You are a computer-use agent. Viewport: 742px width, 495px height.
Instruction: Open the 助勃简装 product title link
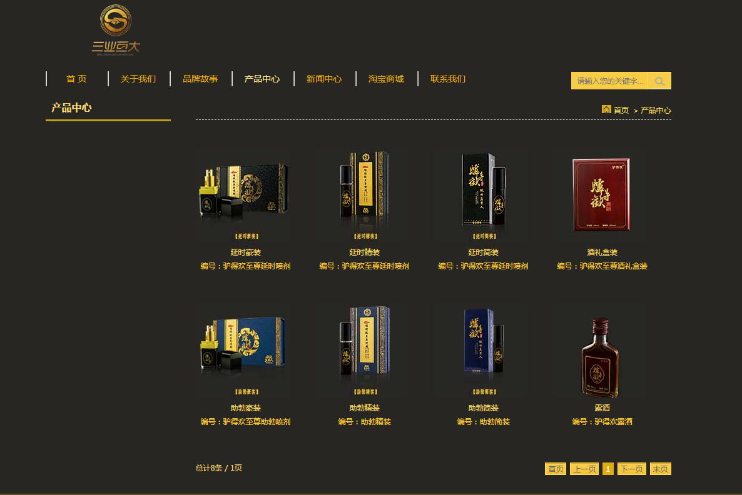[x=483, y=408]
